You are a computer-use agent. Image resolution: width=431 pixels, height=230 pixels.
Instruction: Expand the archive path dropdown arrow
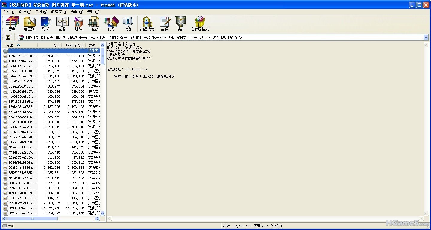[426, 37]
